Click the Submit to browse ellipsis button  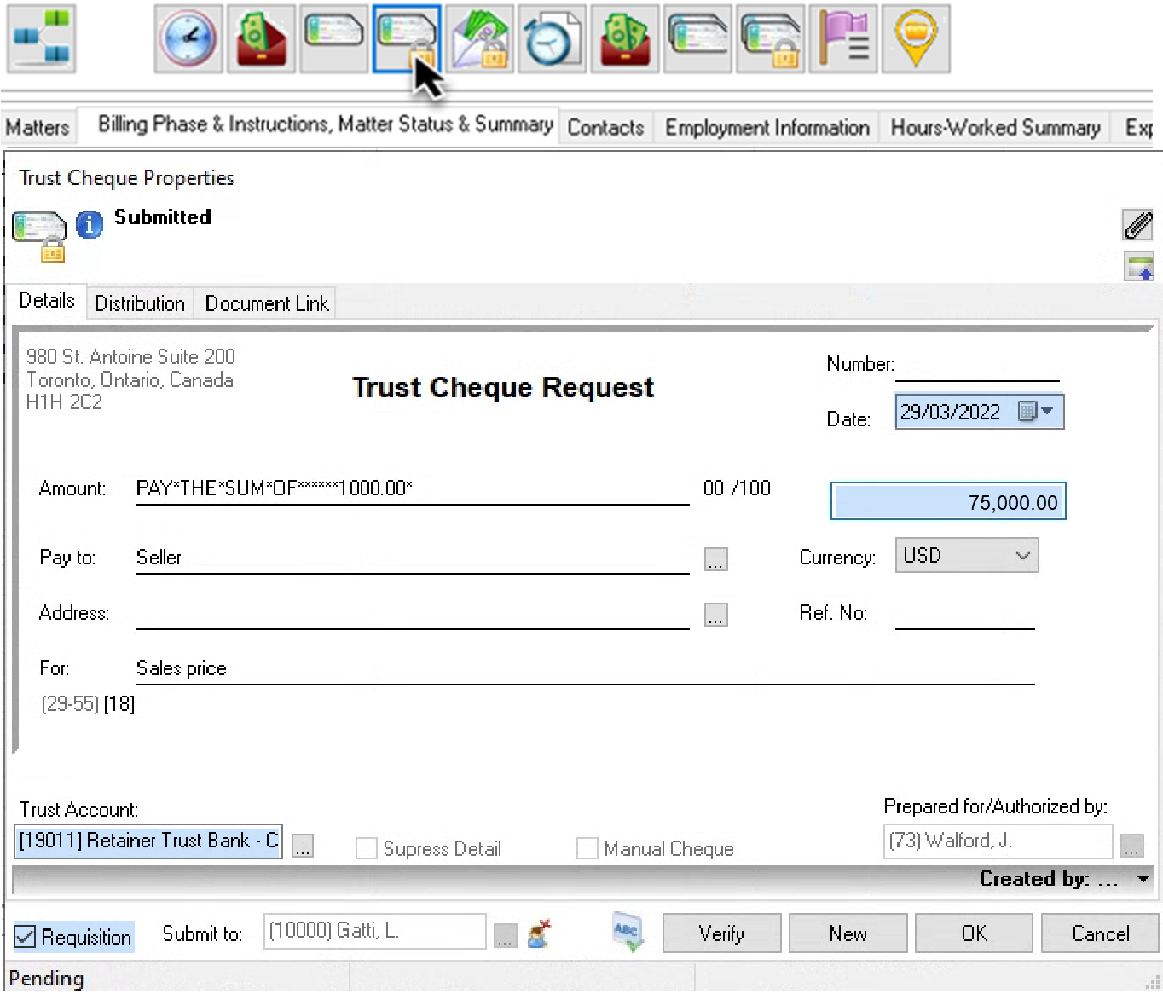(506, 936)
